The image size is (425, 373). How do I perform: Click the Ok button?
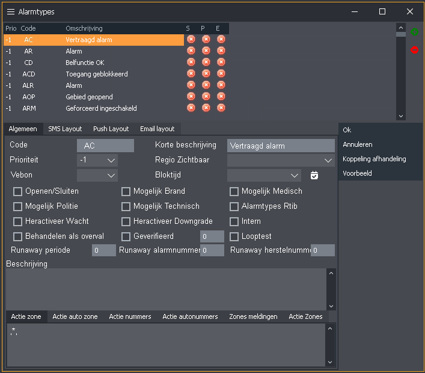tap(381, 130)
